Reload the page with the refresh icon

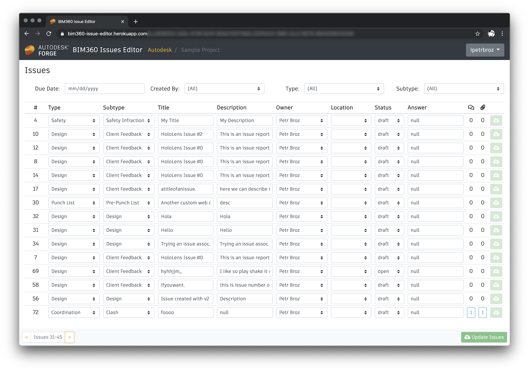pos(49,34)
